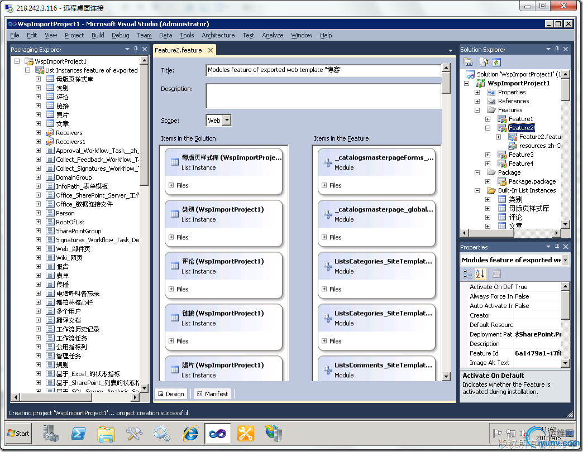Launch Internet Explorer from the taskbar
This screenshot has width=583, height=452.
click(x=190, y=433)
